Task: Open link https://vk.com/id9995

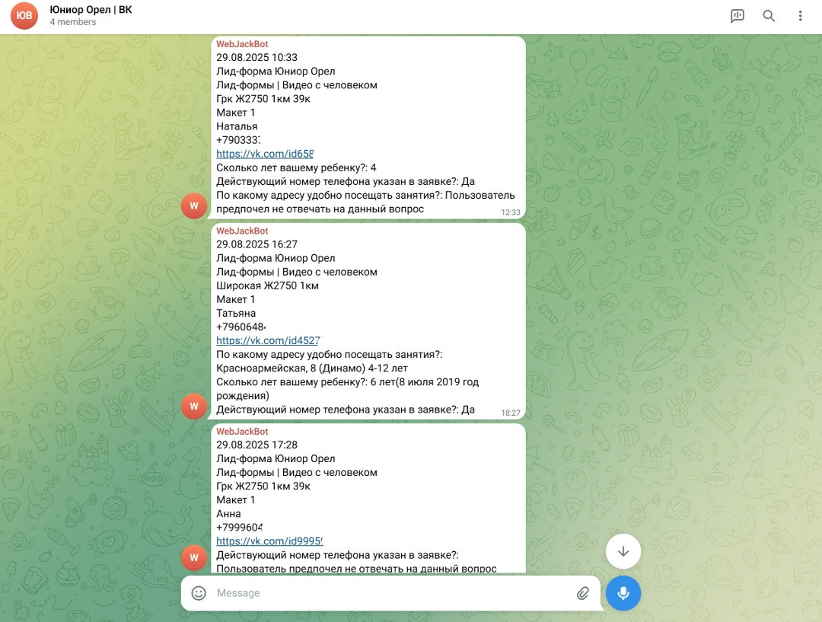Action: 269,541
